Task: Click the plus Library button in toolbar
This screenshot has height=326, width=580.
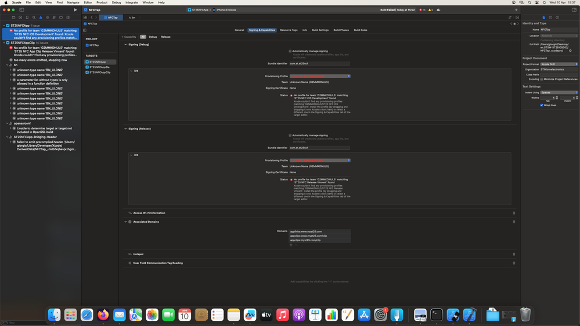Action: 516,10
